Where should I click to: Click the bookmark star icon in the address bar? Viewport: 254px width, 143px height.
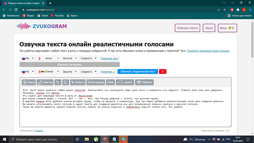(225, 10)
